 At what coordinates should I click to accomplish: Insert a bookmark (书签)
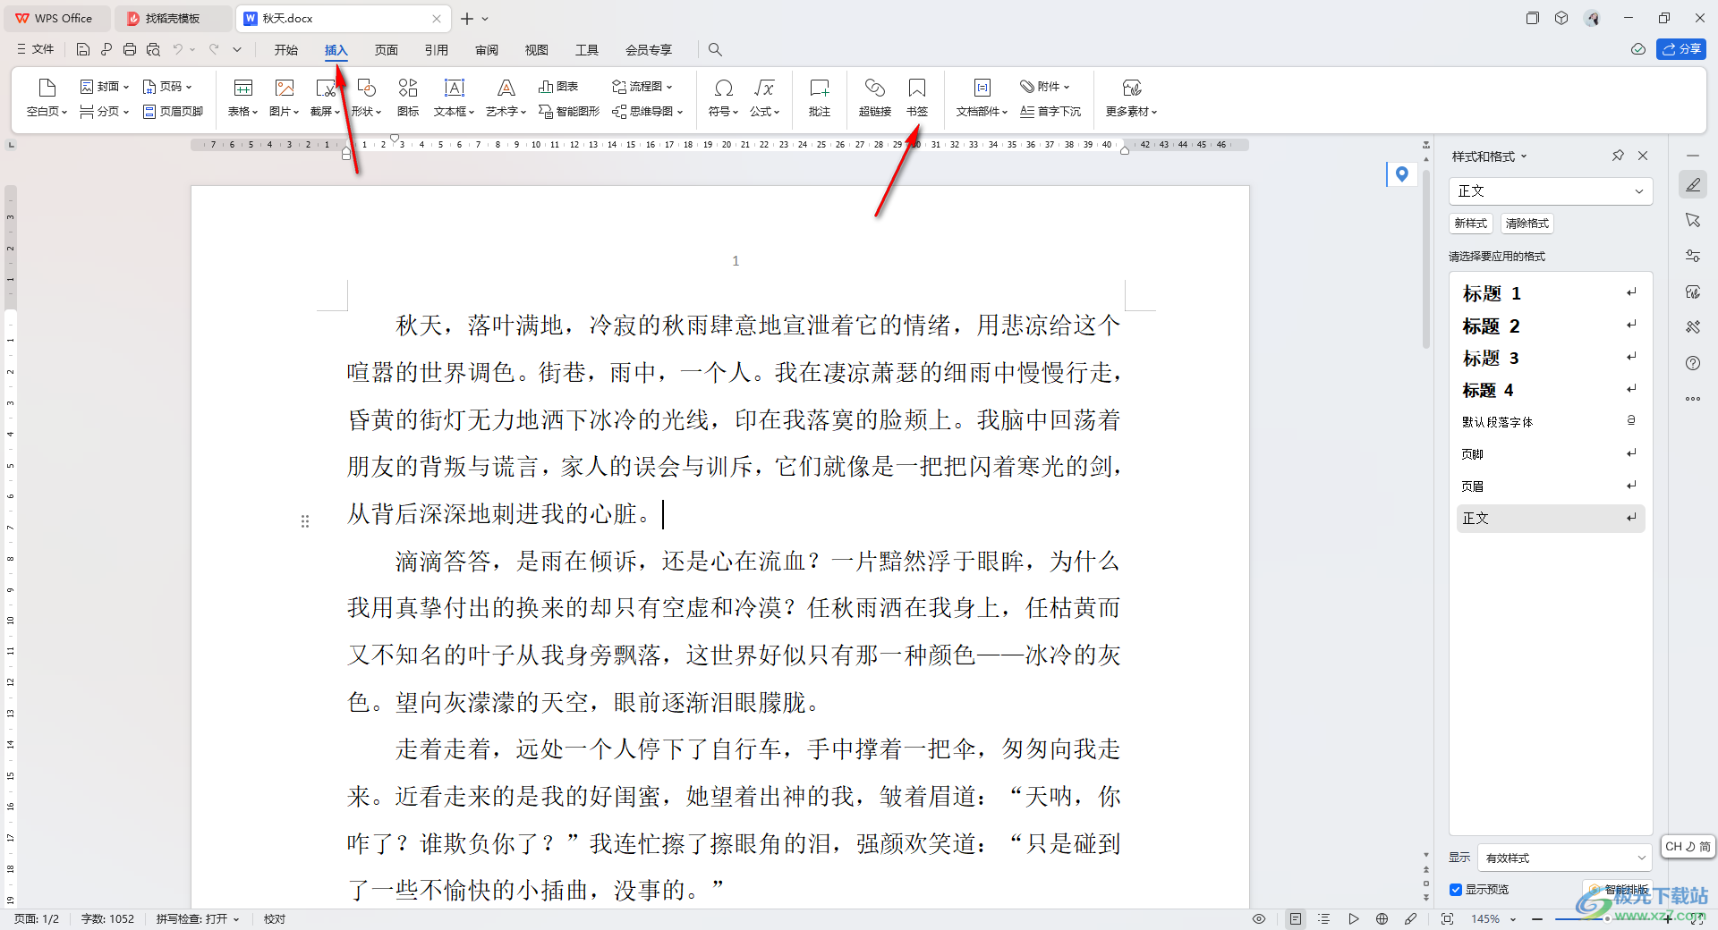(917, 97)
